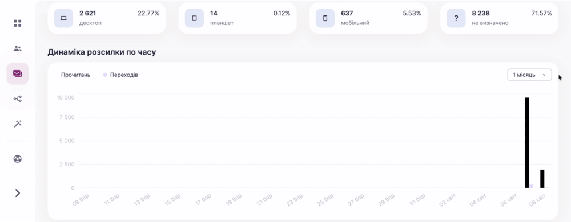Click the tablet device icon
The width and height of the screenshot is (571, 222).
coord(194,18)
